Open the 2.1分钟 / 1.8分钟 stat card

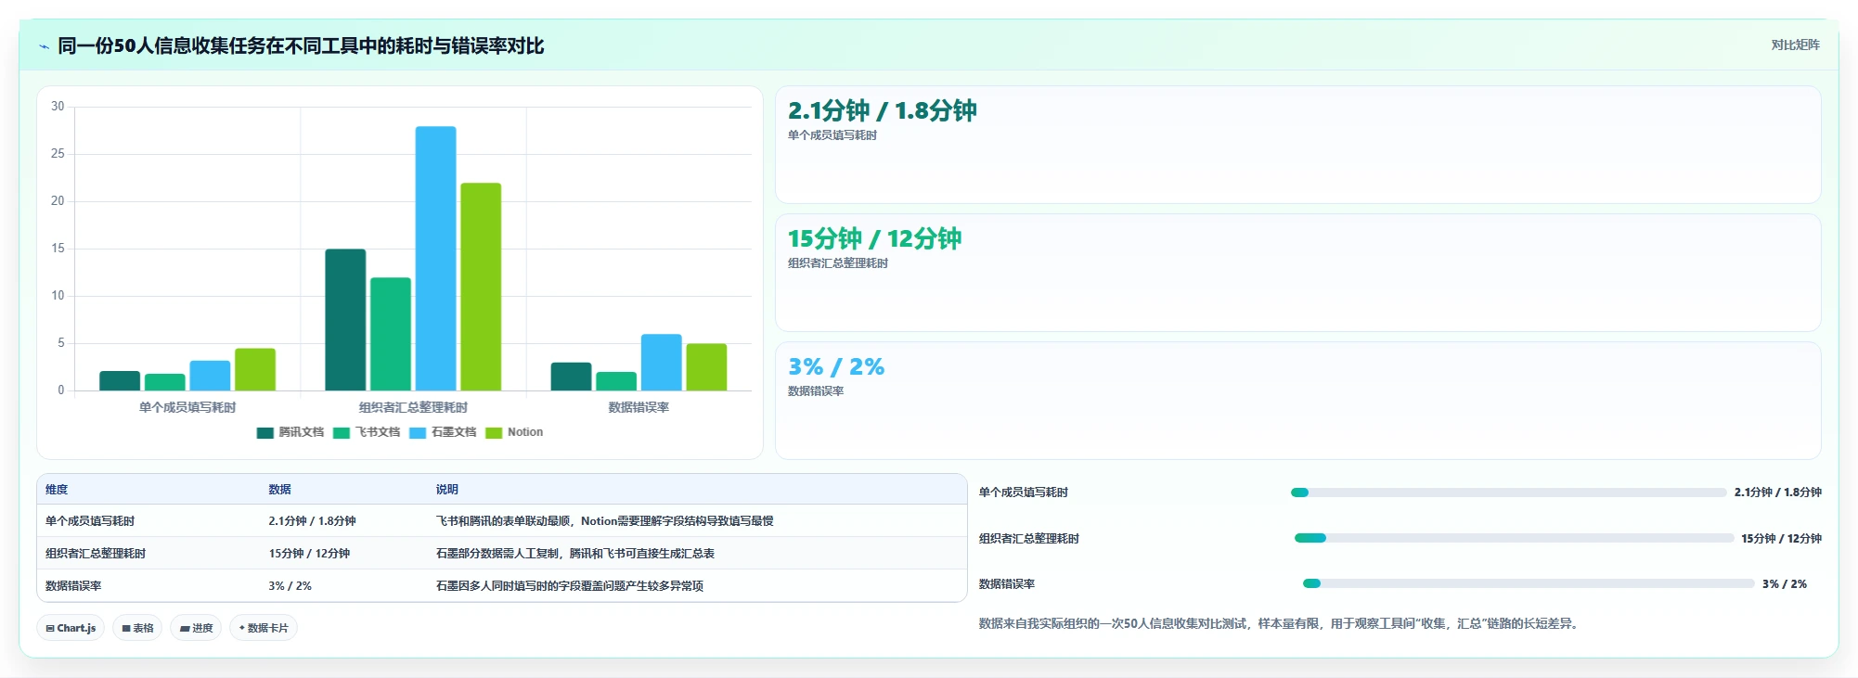tap(1297, 145)
